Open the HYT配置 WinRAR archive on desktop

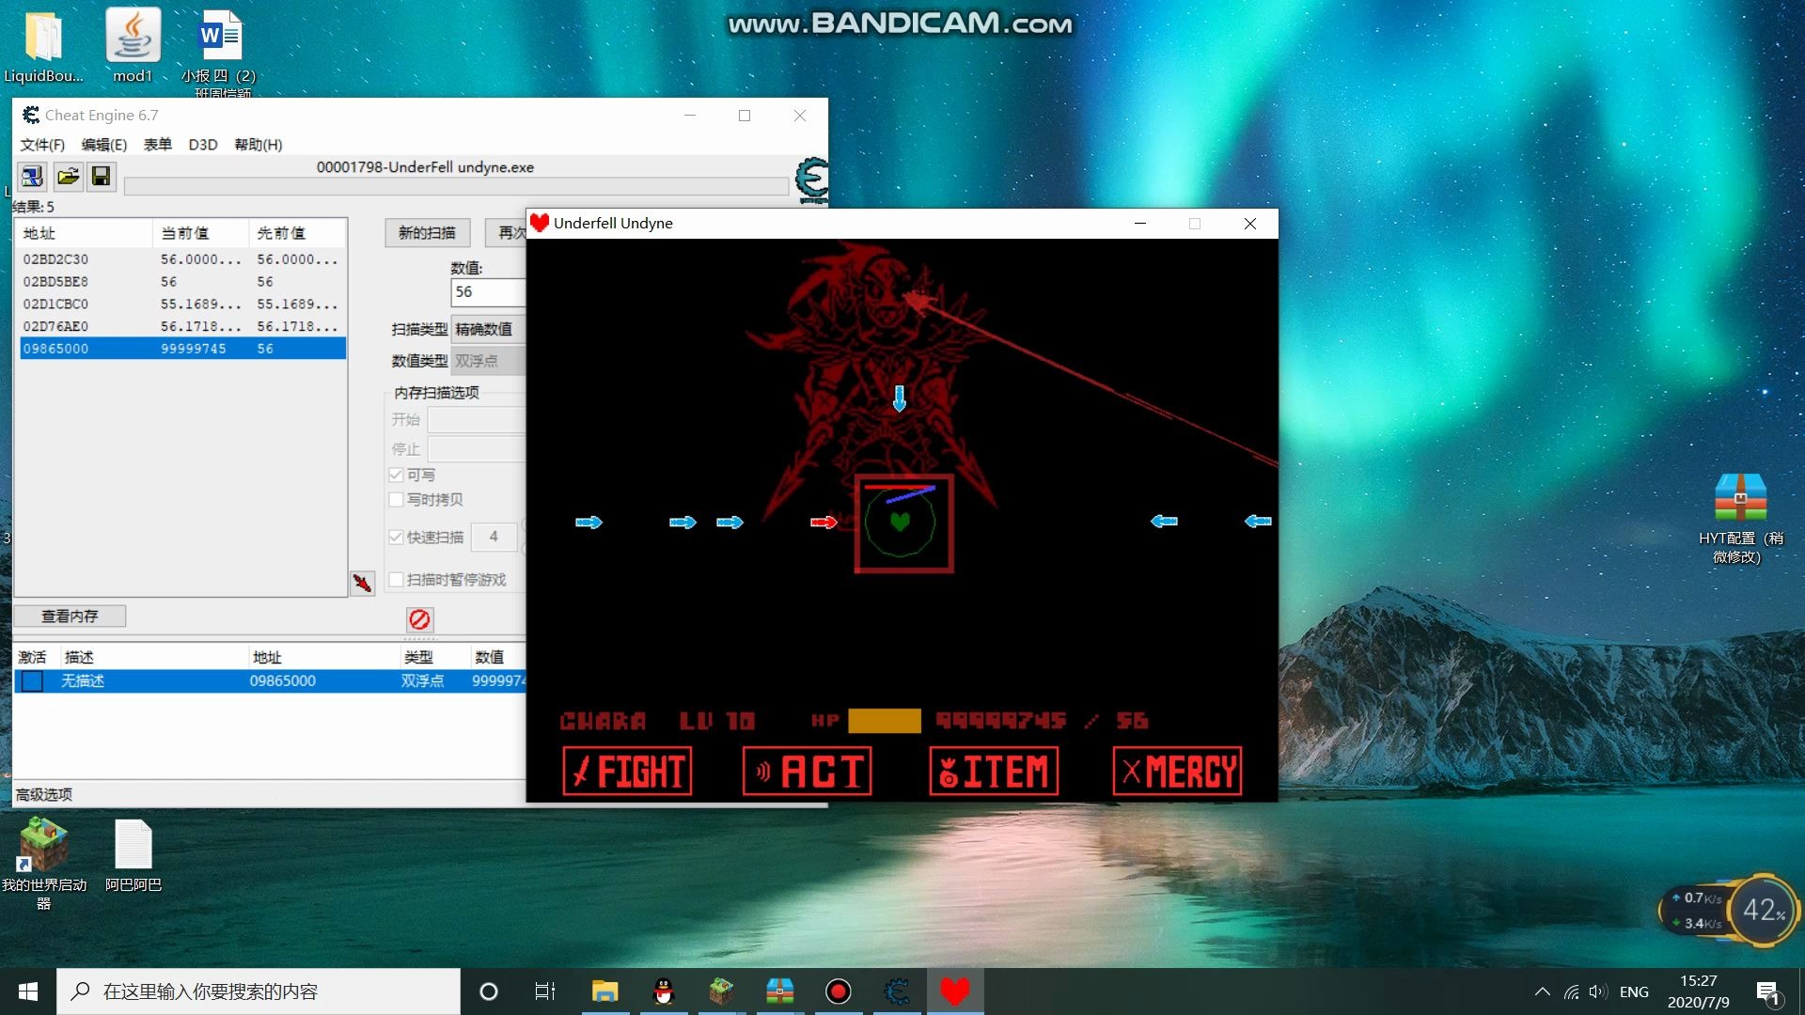1740,518
